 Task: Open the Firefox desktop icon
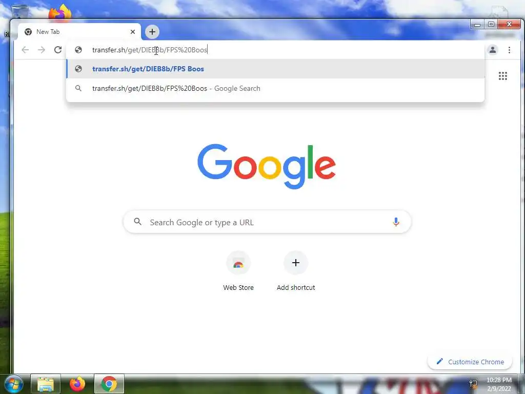tap(60, 12)
